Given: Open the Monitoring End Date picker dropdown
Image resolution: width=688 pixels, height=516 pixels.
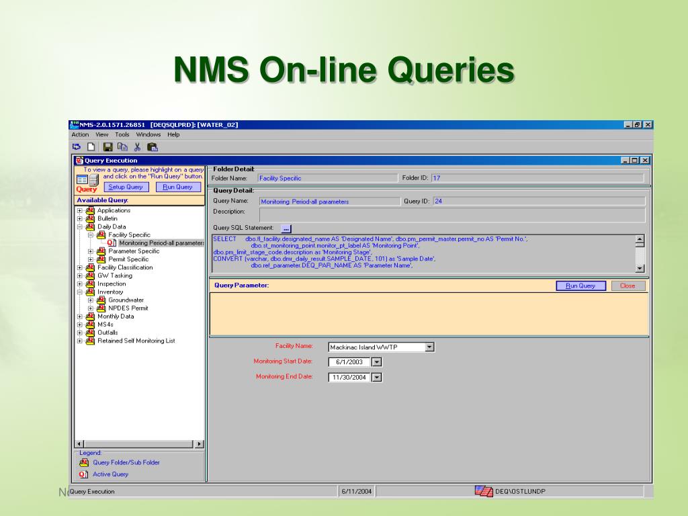Looking at the screenshot, I should pyautogui.click(x=376, y=378).
